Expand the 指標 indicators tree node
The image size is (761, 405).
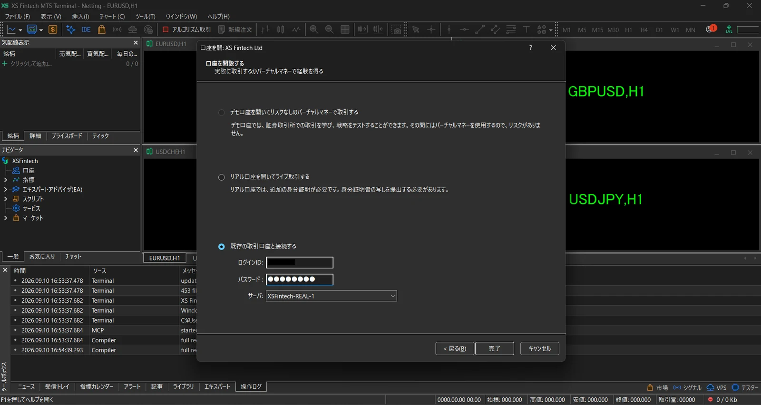(5, 180)
